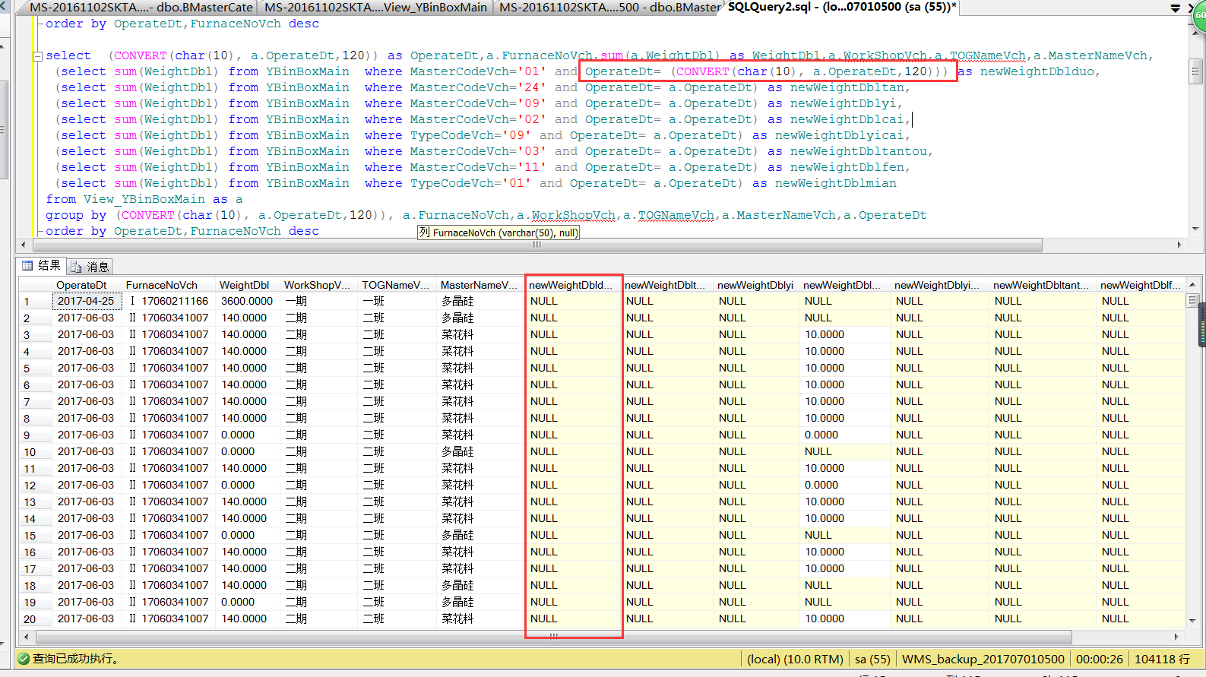Select the 3600.0000 weight cell

pyautogui.click(x=248, y=302)
